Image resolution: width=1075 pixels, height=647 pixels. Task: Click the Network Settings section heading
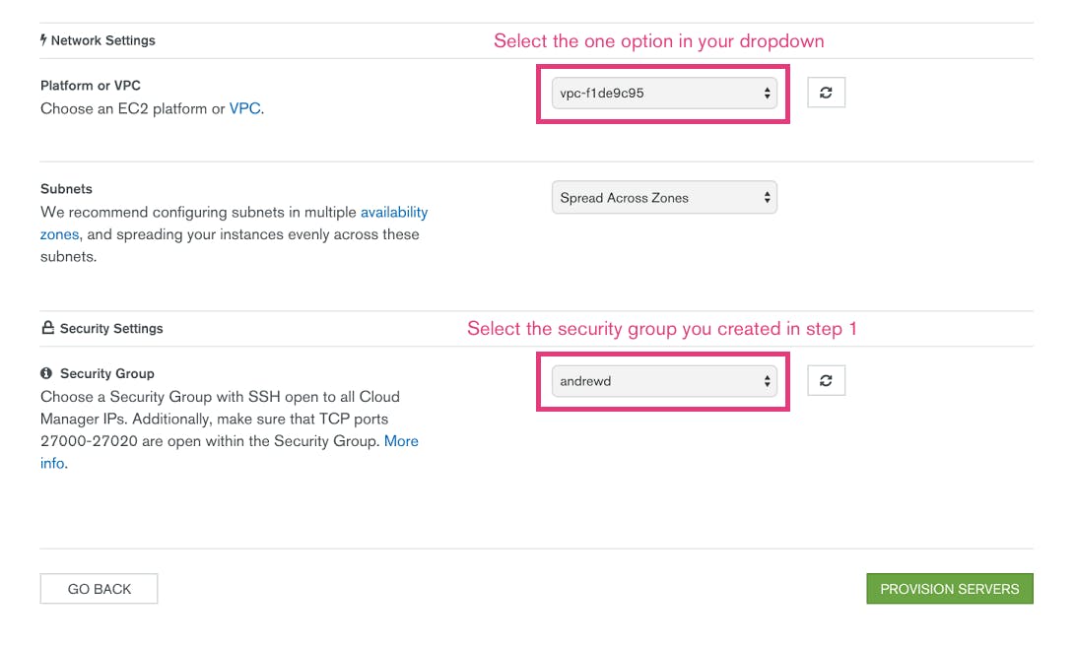point(102,40)
